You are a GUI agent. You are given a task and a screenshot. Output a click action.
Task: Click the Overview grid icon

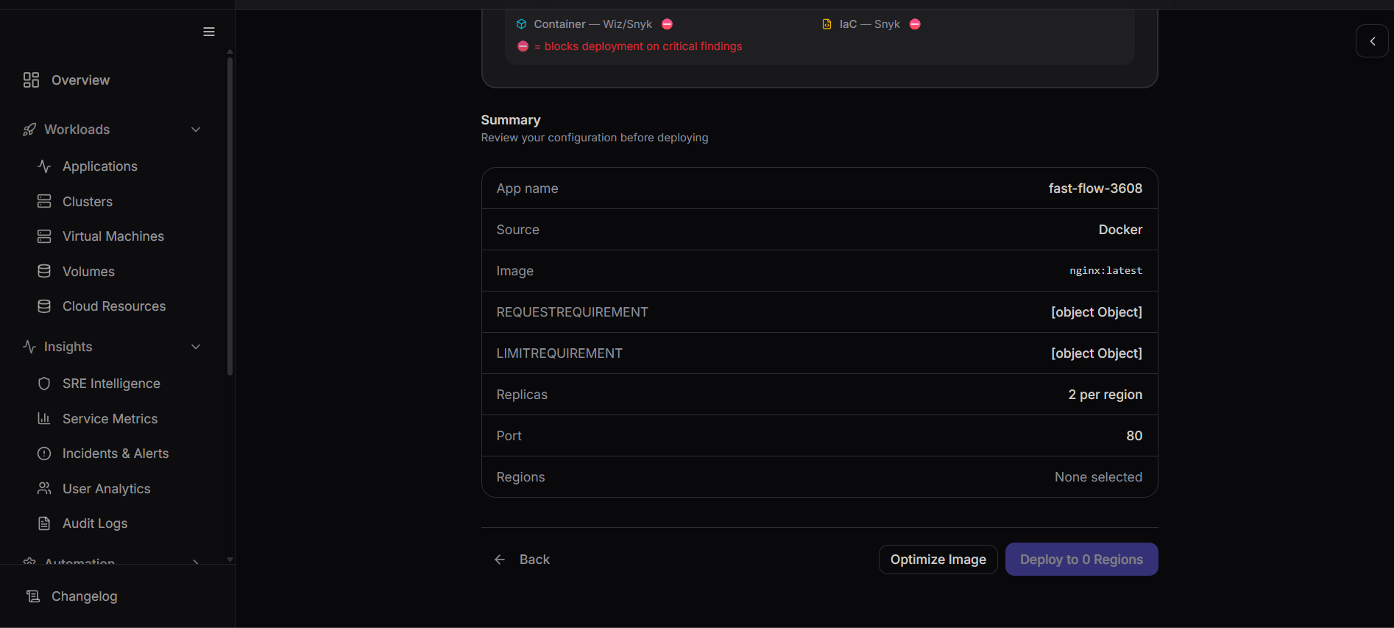pos(31,80)
